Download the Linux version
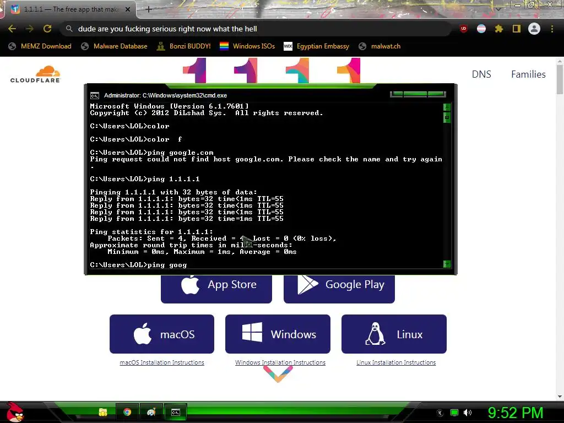Image resolution: width=564 pixels, height=423 pixels. pyautogui.click(x=394, y=334)
